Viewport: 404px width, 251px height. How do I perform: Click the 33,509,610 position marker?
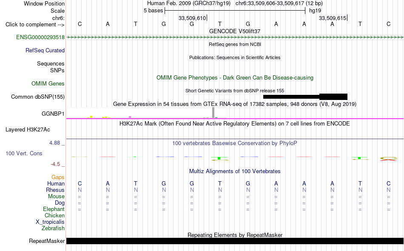(193, 18)
